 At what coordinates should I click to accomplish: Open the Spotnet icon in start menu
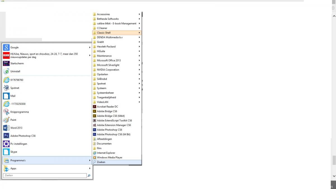[x=6, y=88]
